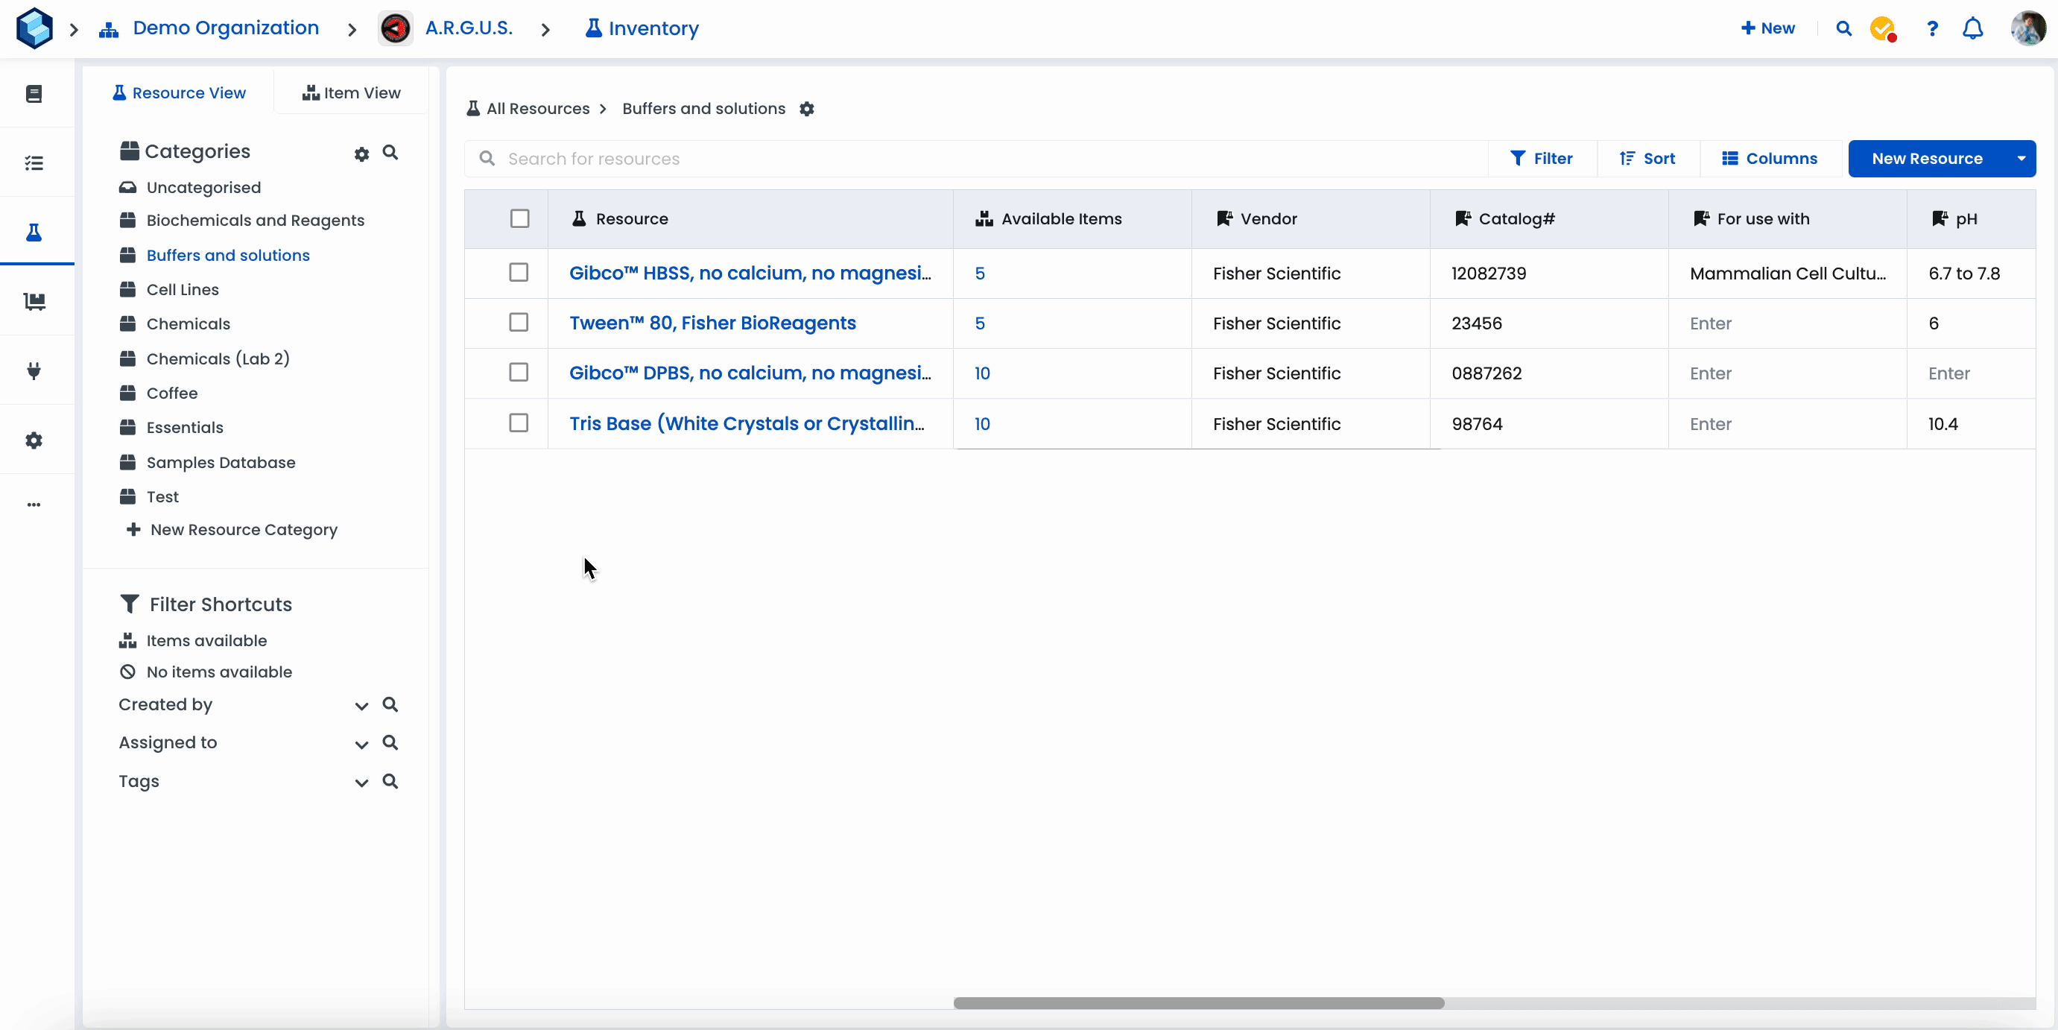Click the Columns button
Viewport: 2058px width, 1030px height.
[x=1770, y=158]
